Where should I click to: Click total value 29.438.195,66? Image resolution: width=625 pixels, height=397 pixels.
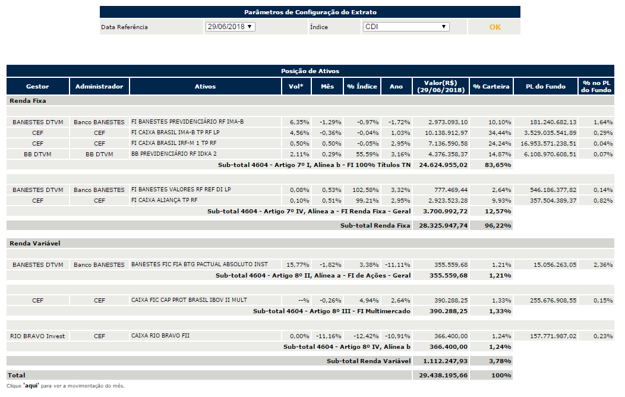click(x=443, y=376)
